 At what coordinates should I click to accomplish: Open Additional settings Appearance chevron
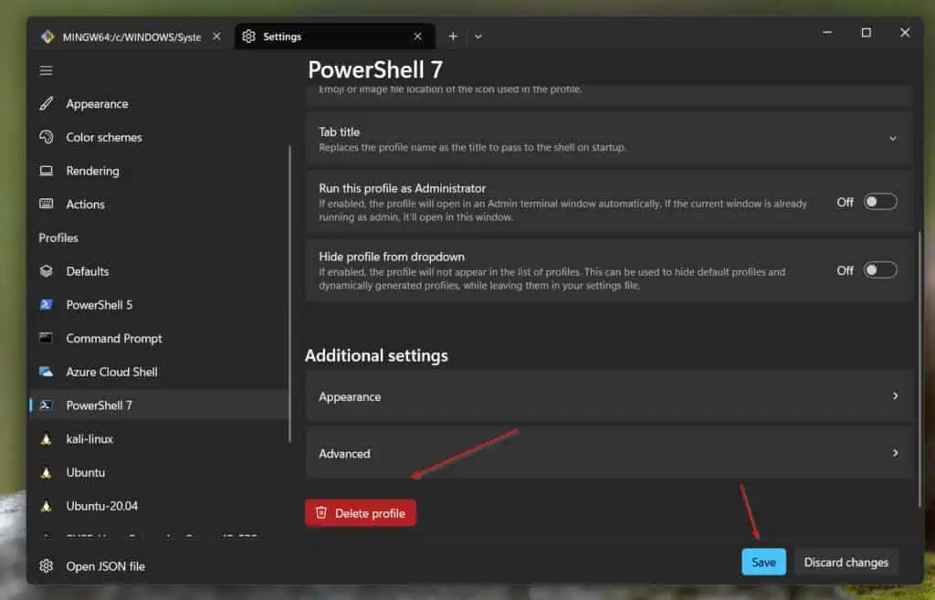[895, 396]
